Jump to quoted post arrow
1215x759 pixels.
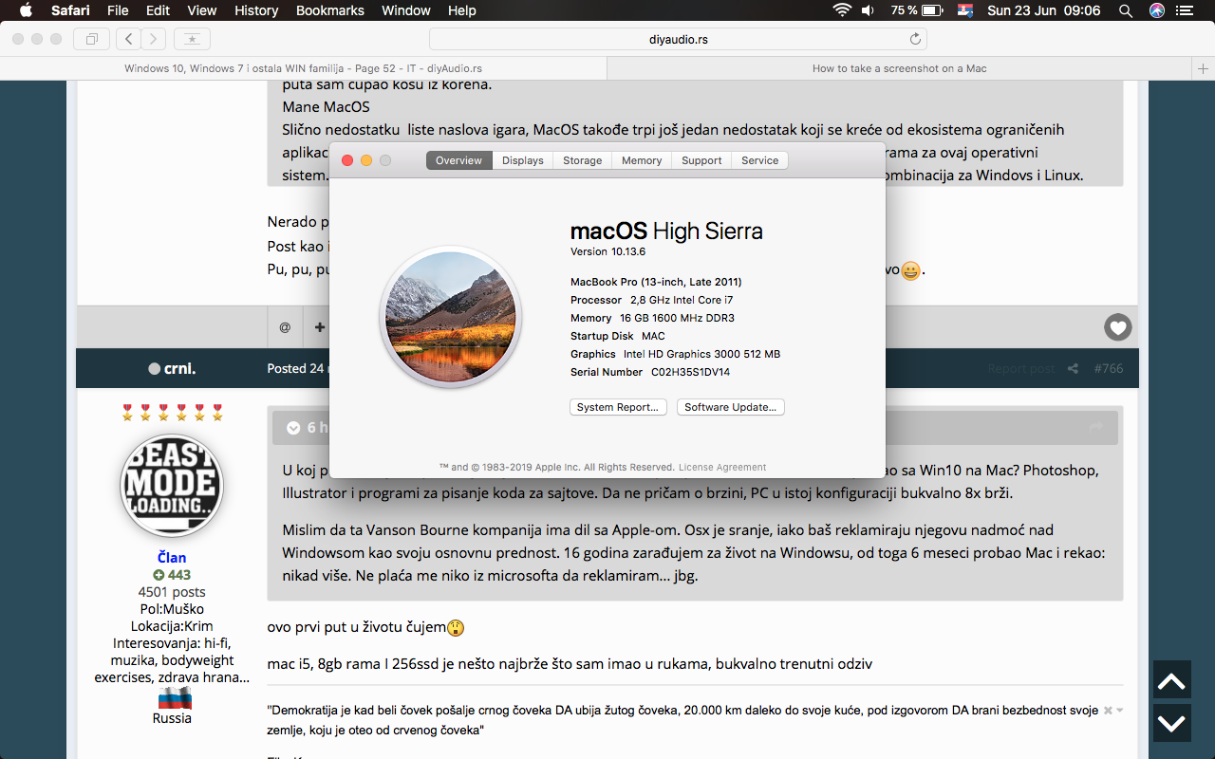[1095, 428]
